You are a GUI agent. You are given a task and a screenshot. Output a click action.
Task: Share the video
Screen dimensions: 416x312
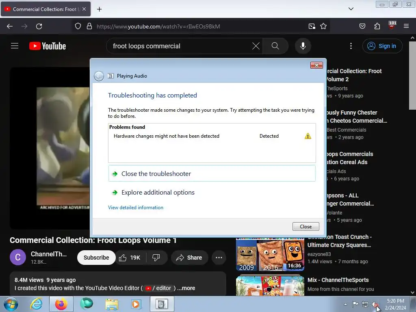coord(189,257)
